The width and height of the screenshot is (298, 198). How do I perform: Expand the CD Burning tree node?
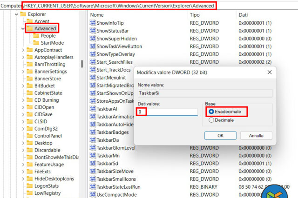(23, 100)
